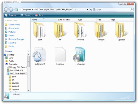The height and width of the screenshot is (104, 138).
Task: Select efi in the folder tree
Action: click(x=13, y=80)
